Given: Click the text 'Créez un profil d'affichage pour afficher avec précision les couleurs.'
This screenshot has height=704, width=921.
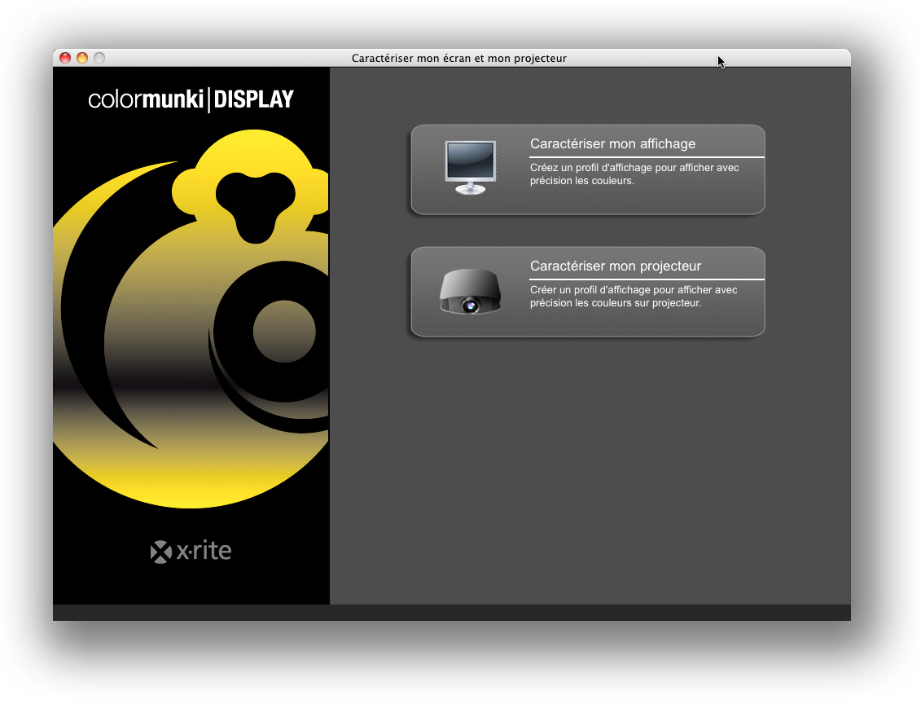Looking at the screenshot, I should point(634,174).
